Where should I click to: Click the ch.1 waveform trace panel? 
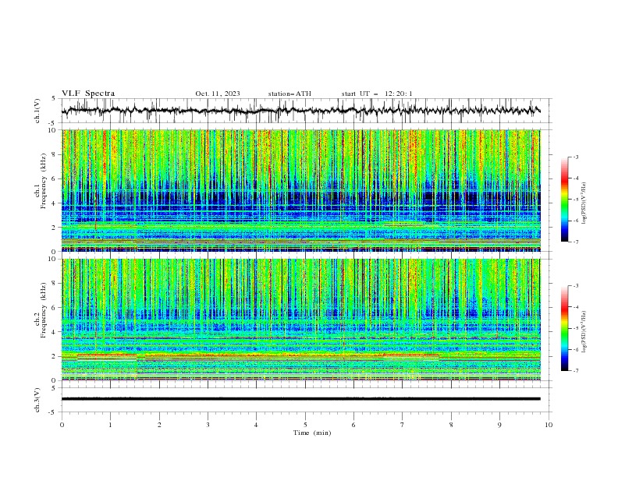[307, 111]
